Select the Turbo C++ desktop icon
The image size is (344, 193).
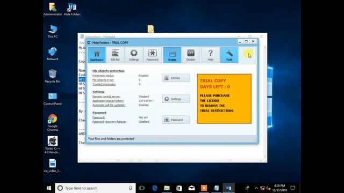pyautogui.click(x=53, y=145)
